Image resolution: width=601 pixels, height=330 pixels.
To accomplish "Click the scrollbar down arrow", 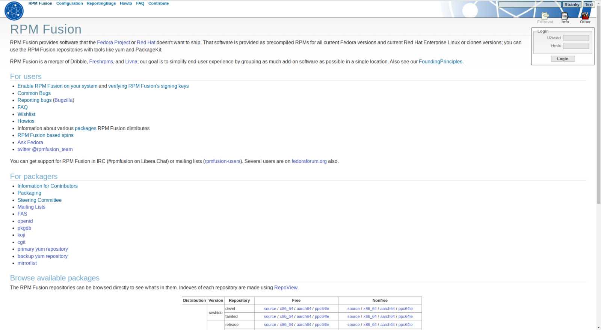I will [598, 327].
